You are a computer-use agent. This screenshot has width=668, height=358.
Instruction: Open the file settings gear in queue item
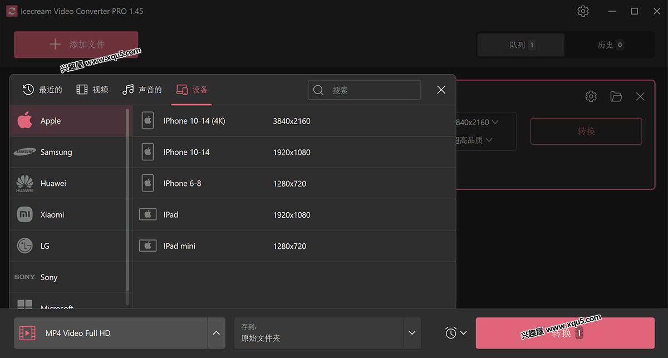(x=591, y=96)
